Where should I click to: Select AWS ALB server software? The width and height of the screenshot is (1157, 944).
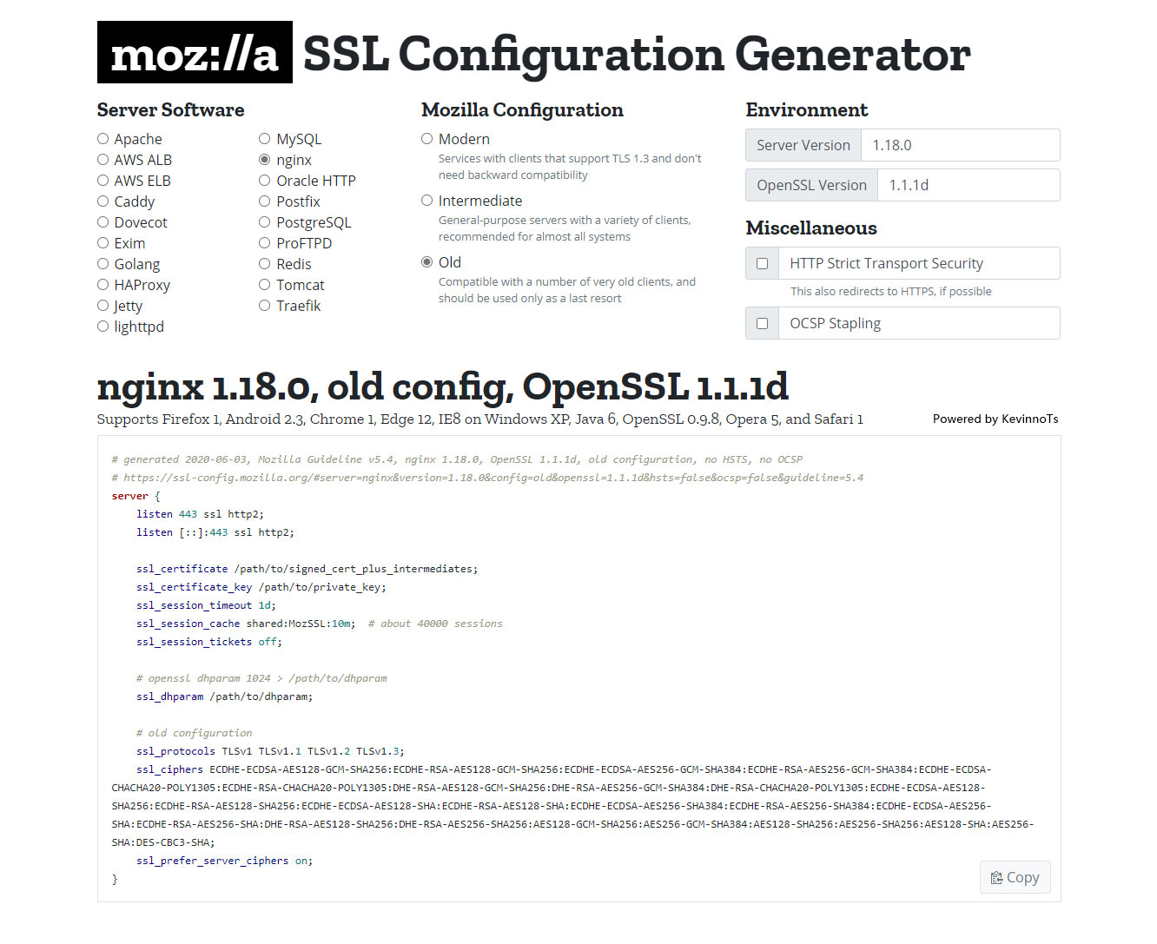pyautogui.click(x=103, y=160)
